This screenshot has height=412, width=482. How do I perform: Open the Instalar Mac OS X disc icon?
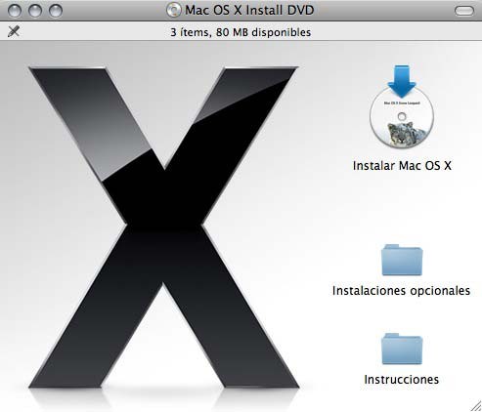pyautogui.click(x=402, y=106)
